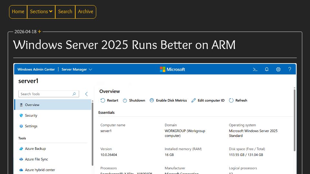Click the Security shield icon
Viewport: 310px width, 174px height.
tap(21, 115)
